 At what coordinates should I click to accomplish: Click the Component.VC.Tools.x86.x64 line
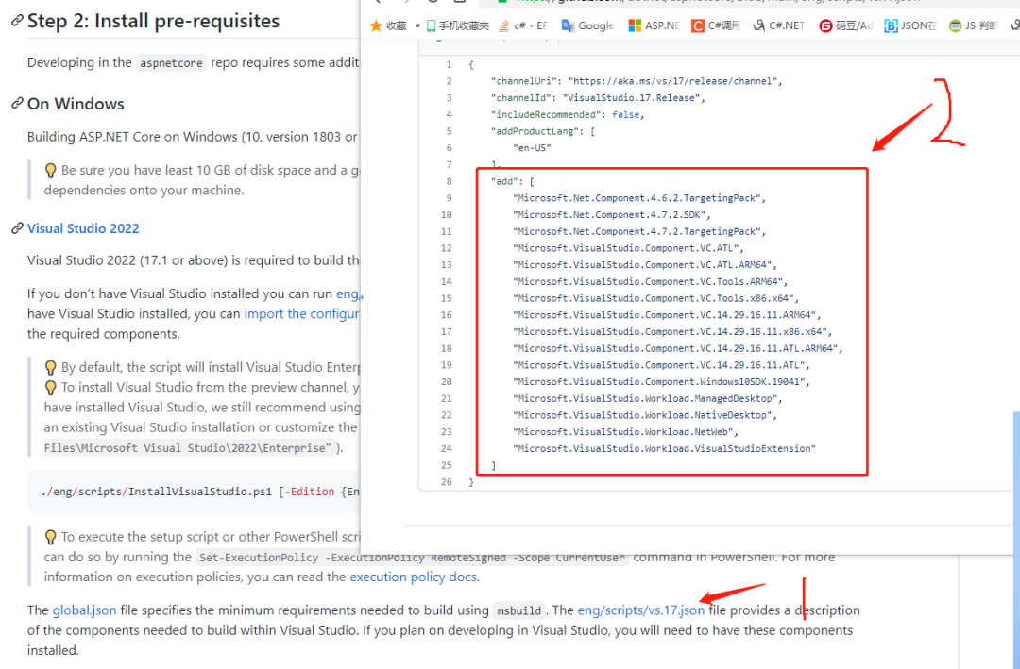[x=655, y=298]
